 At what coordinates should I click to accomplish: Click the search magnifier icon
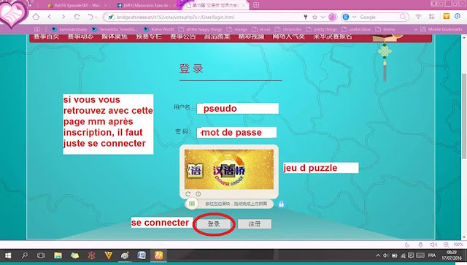click(x=403, y=17)
